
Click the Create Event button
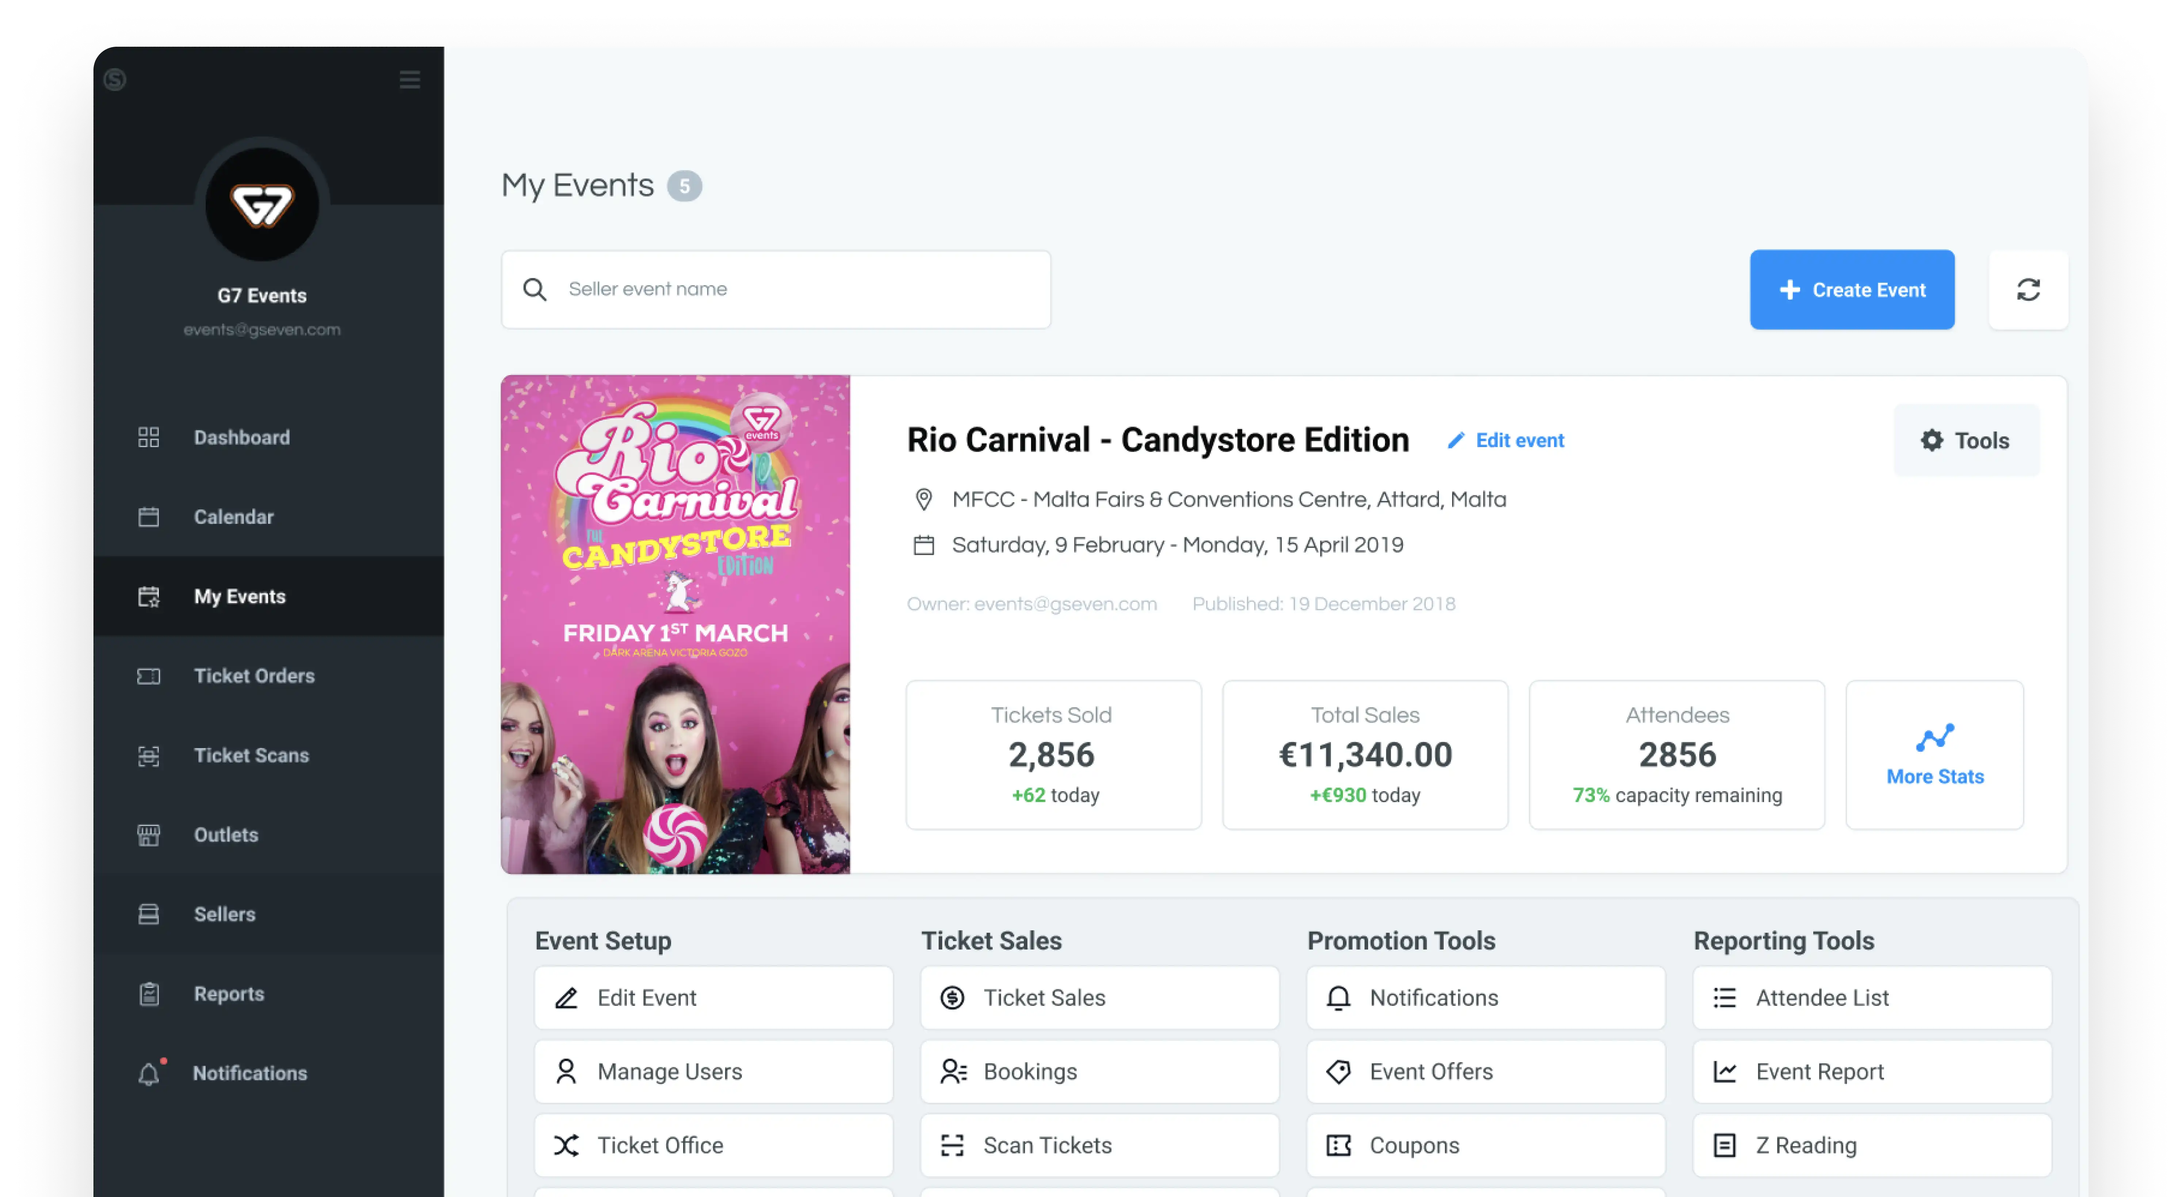pyautogui.click(x=1853, y=289)
